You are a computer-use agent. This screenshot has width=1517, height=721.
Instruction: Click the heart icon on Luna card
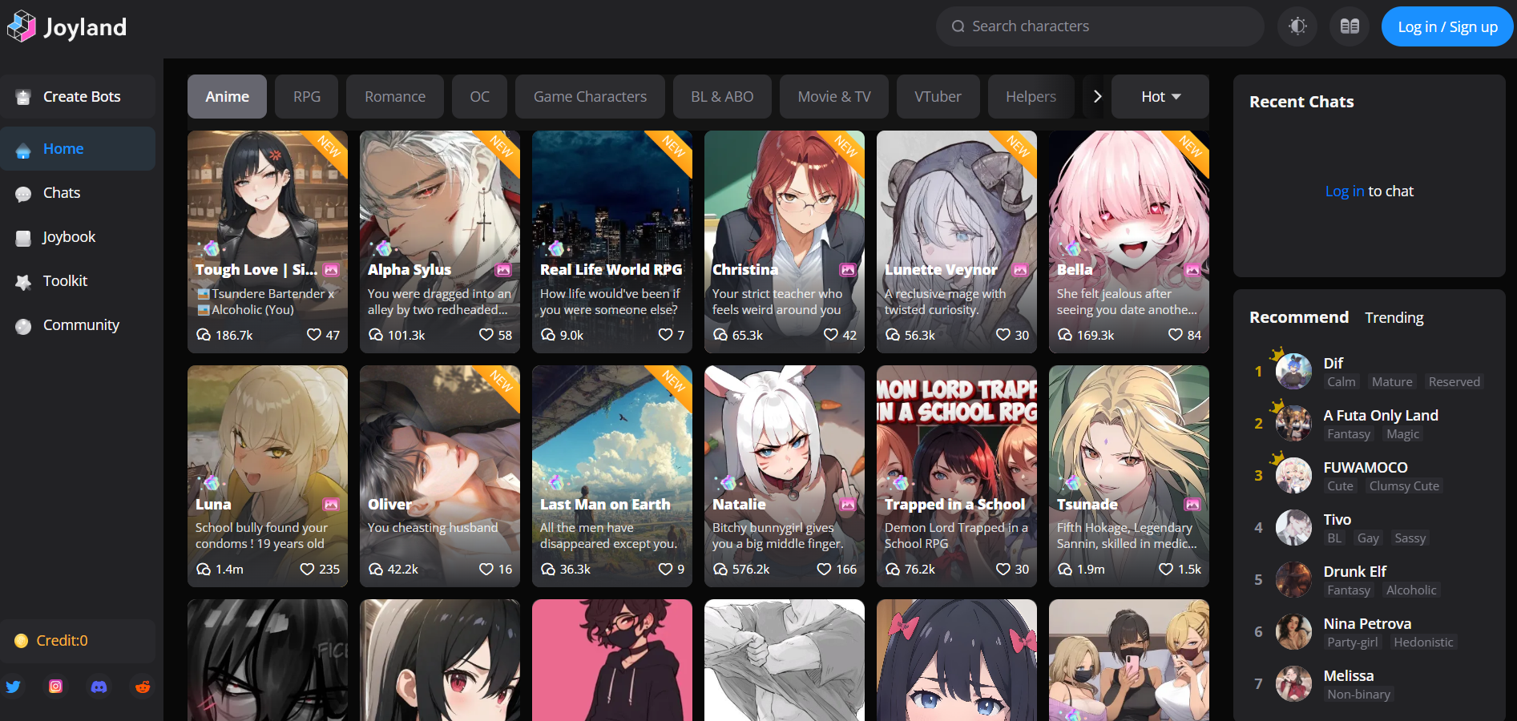point(307,570)
